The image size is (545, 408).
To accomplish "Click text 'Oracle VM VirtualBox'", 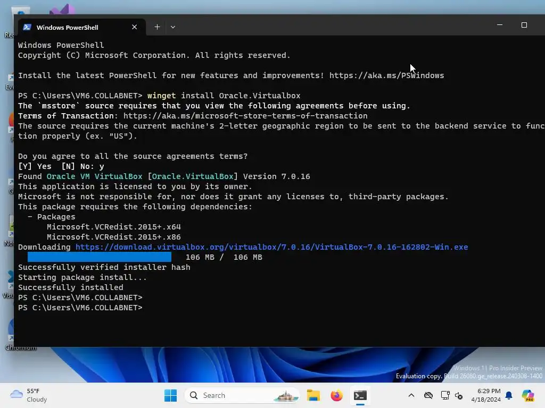I will 95,176.
